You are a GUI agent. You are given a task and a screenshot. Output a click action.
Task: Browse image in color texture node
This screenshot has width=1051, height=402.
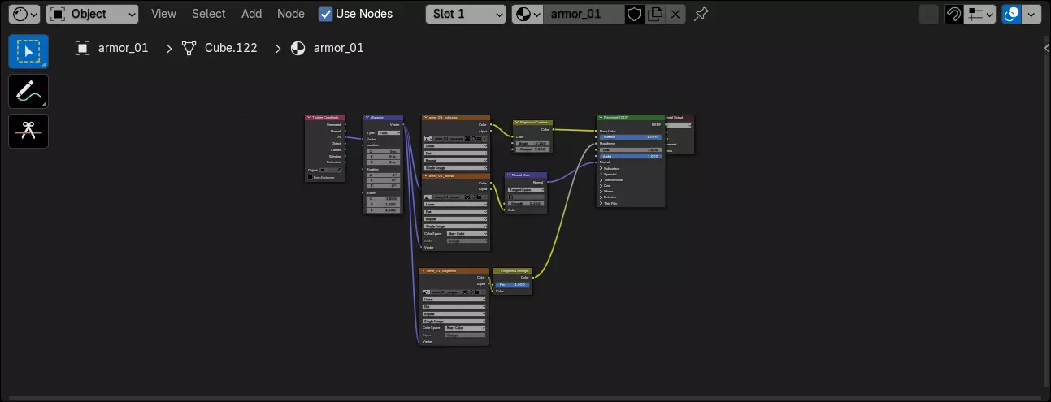(x=428, y=138)
